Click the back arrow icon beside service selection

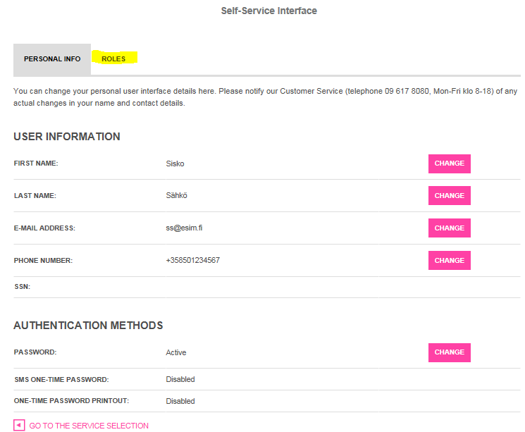click(19, 425)
